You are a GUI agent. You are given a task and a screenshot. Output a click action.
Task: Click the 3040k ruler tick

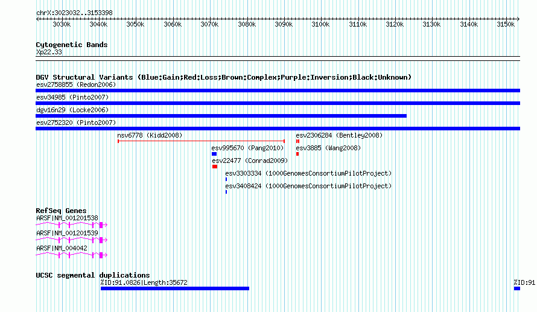98,24
